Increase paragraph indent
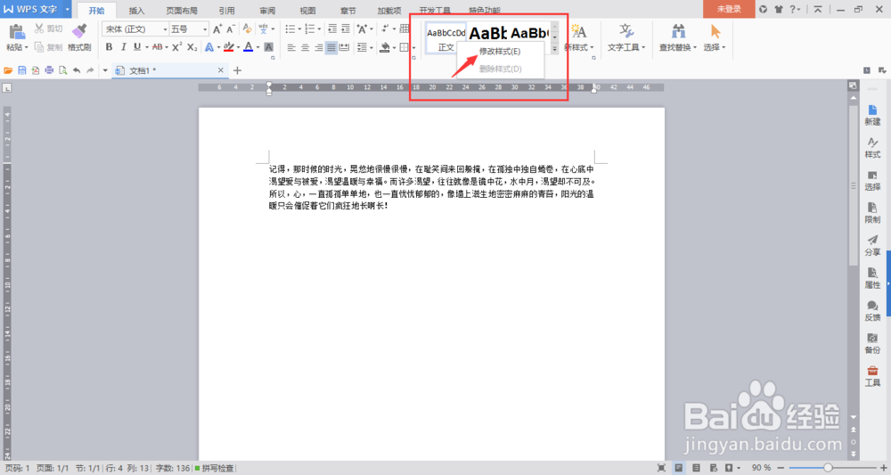The height and width of the screenshot is (475, 891). click(x=346, y=29)
